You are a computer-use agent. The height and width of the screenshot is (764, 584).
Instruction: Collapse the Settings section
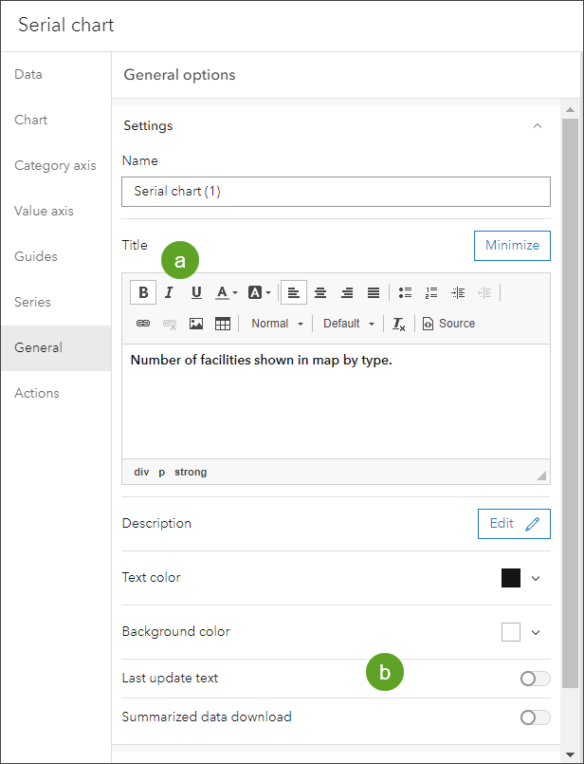538,125
